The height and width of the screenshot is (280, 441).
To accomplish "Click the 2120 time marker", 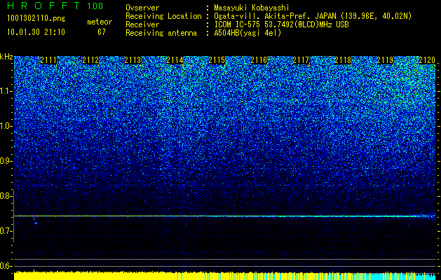I will [x=427, y=60].
